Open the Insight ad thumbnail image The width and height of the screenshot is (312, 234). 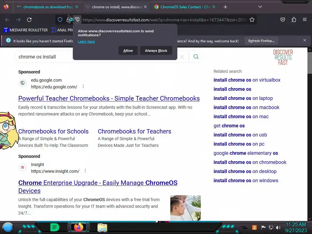186,208
